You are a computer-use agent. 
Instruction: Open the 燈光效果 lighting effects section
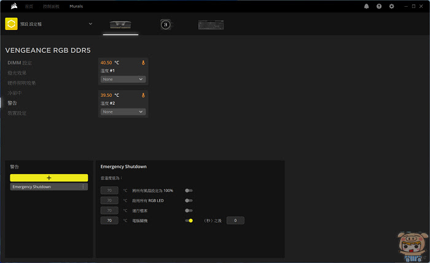(x=17, y=73)
